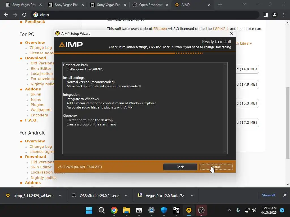
Task: Close the Open Broadcast tab
Action: [x=167, y=5]
